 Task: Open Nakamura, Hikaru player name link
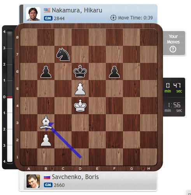point(77,10)
